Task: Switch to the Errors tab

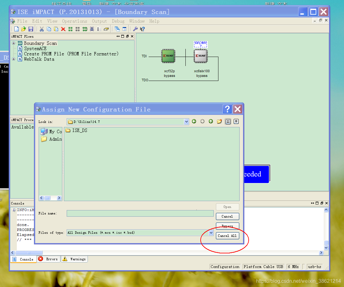Action: click(x=49, y=259)
